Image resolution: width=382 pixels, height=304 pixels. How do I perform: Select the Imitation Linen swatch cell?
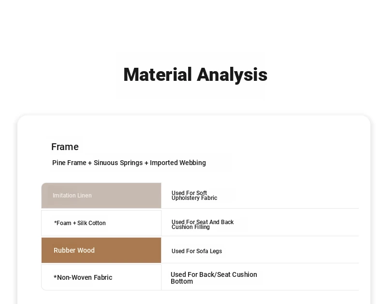(x=102, y=196)
